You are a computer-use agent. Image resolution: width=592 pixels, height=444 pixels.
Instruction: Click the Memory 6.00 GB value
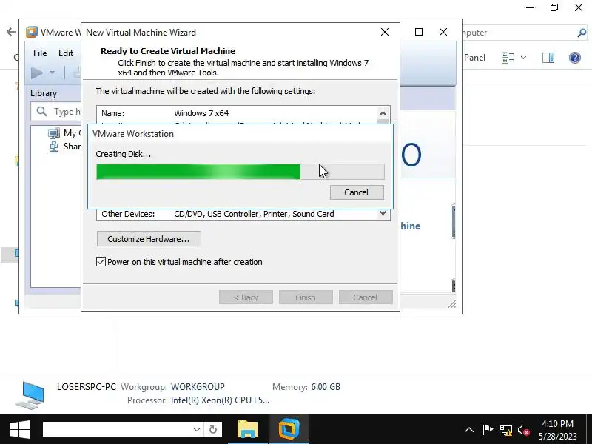pyautogui.click(x=326, y=387)
